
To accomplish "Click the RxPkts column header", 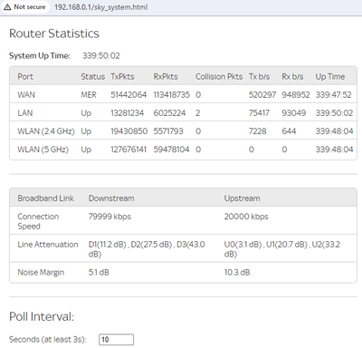I will coord(166,77).
